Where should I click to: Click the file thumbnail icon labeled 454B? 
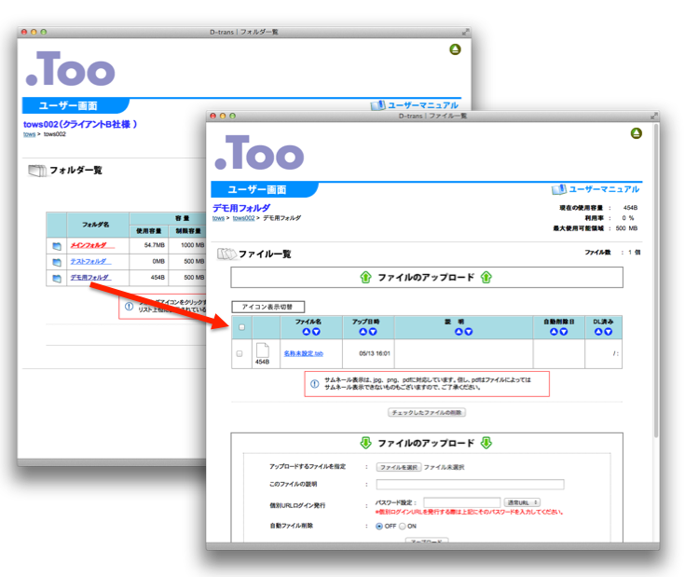262,351
